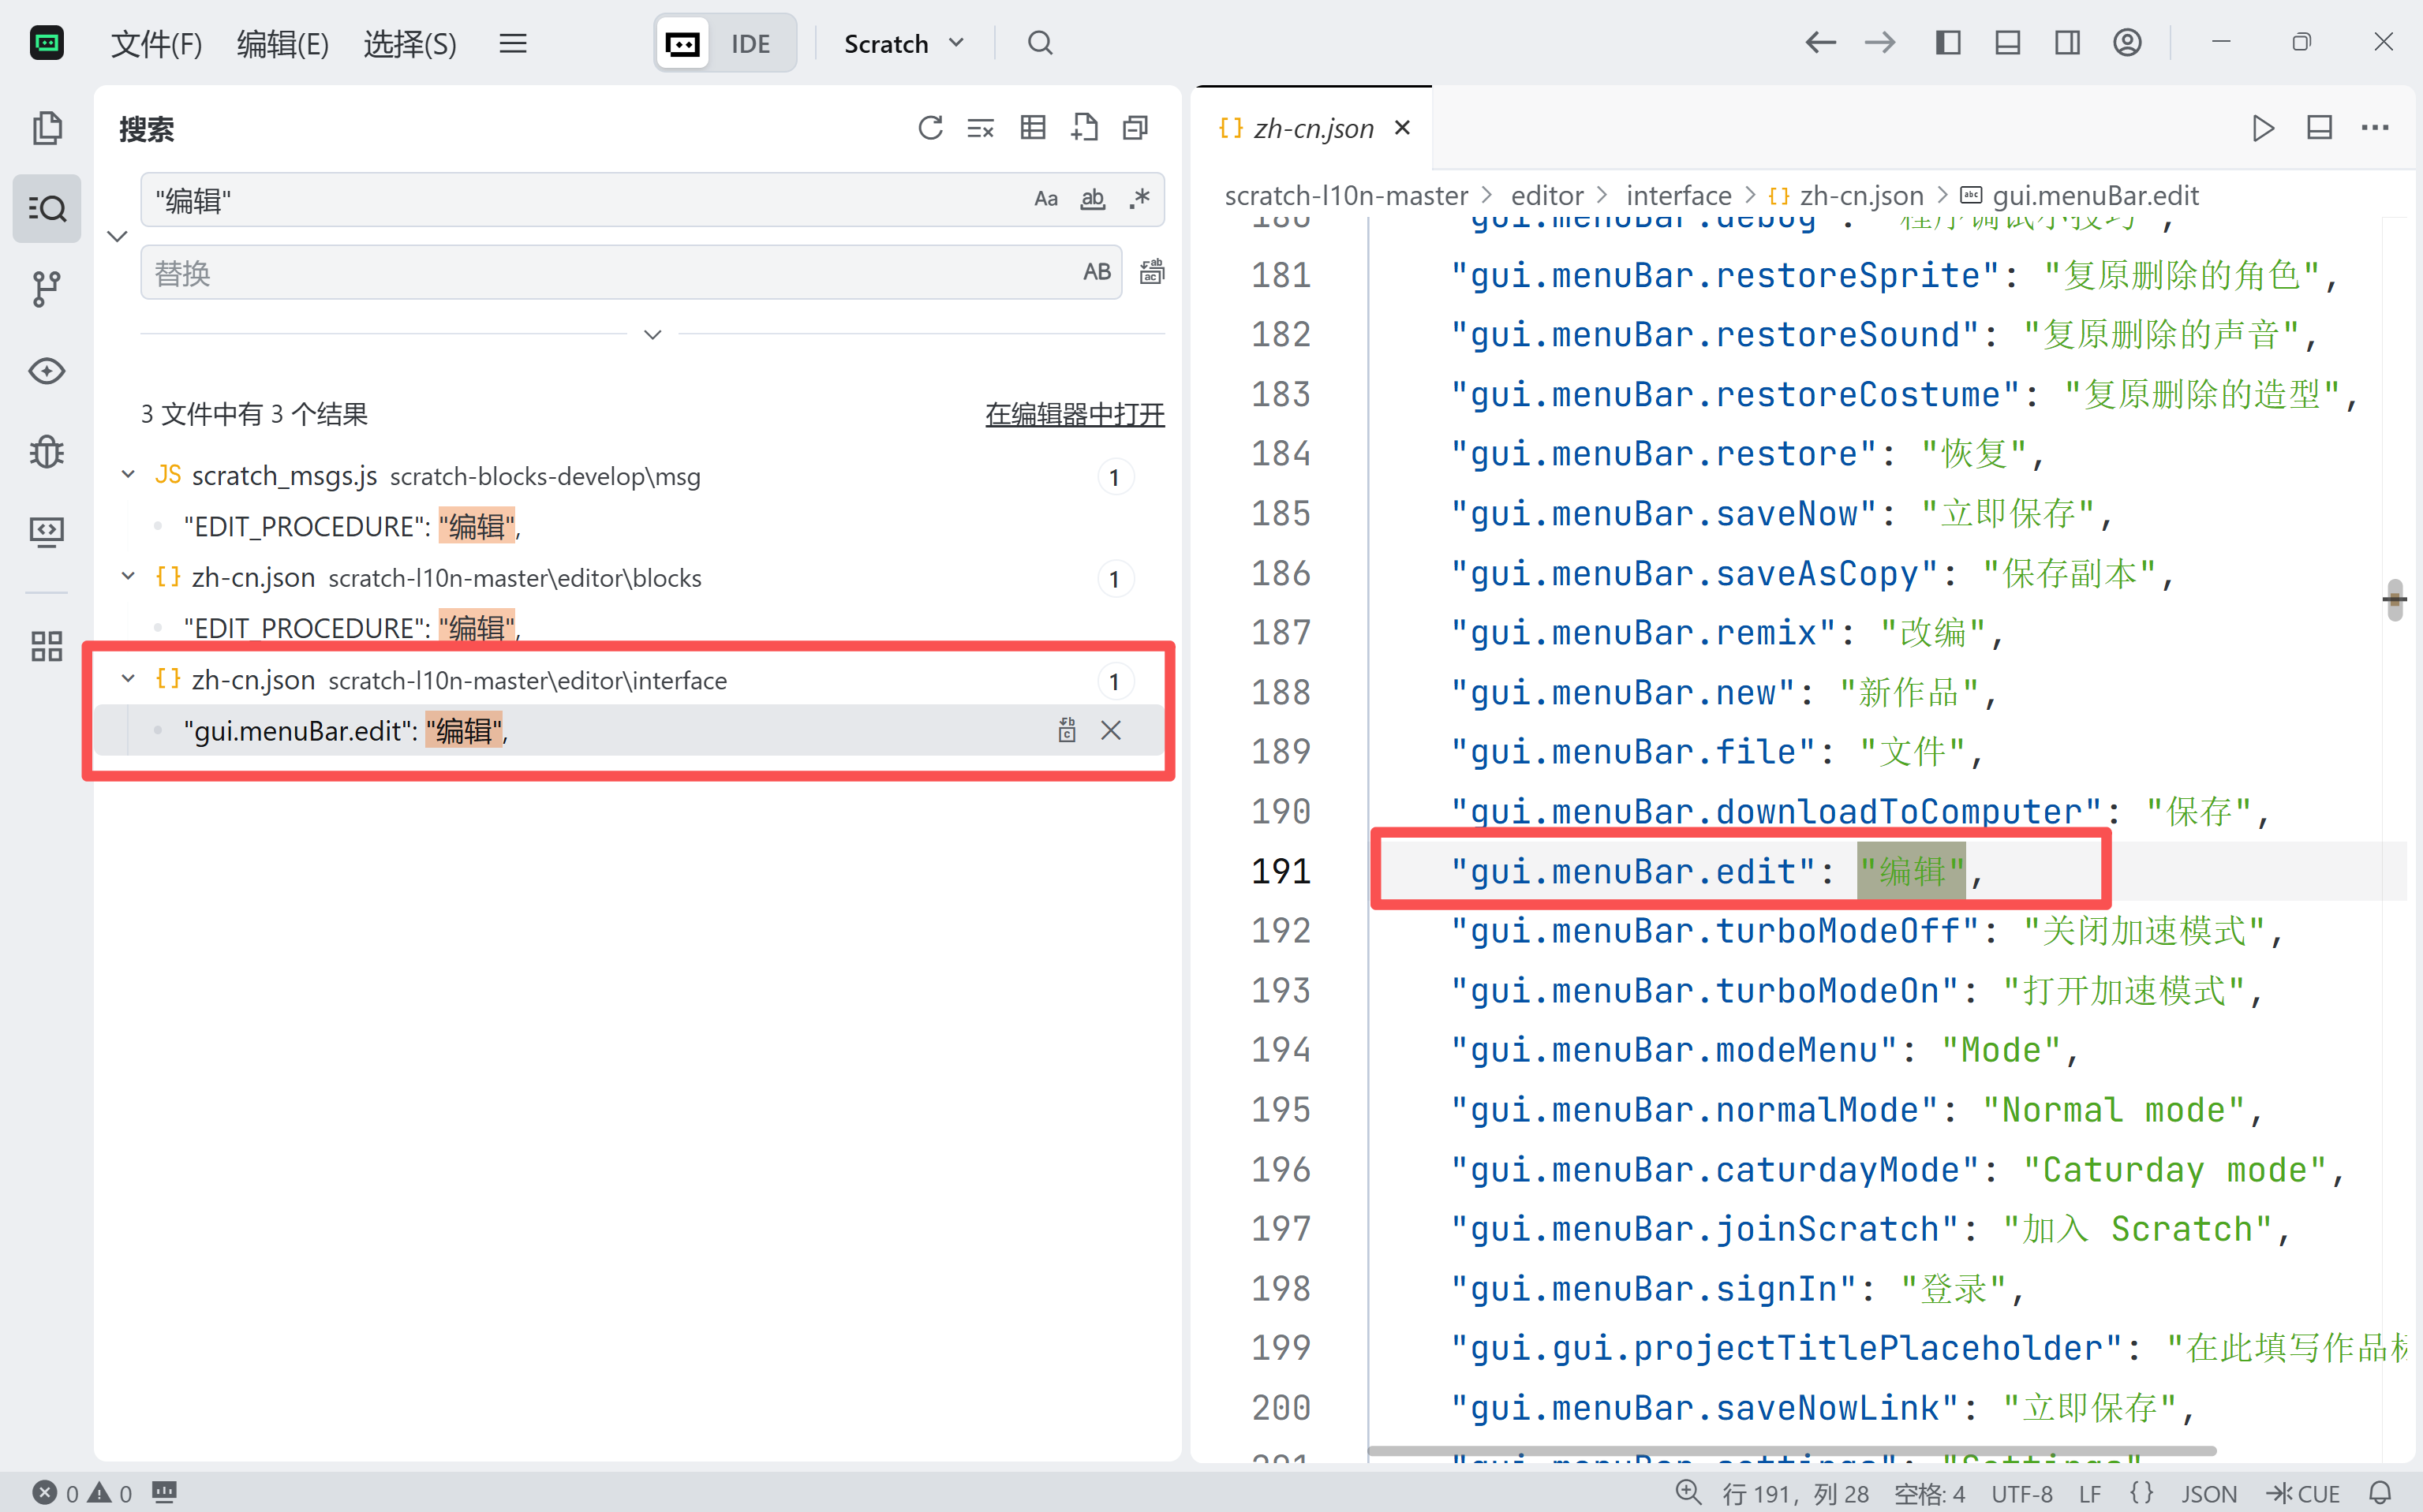
Task: Open the Explorer files icon in sidebar
Action: (x=46, y=128)
